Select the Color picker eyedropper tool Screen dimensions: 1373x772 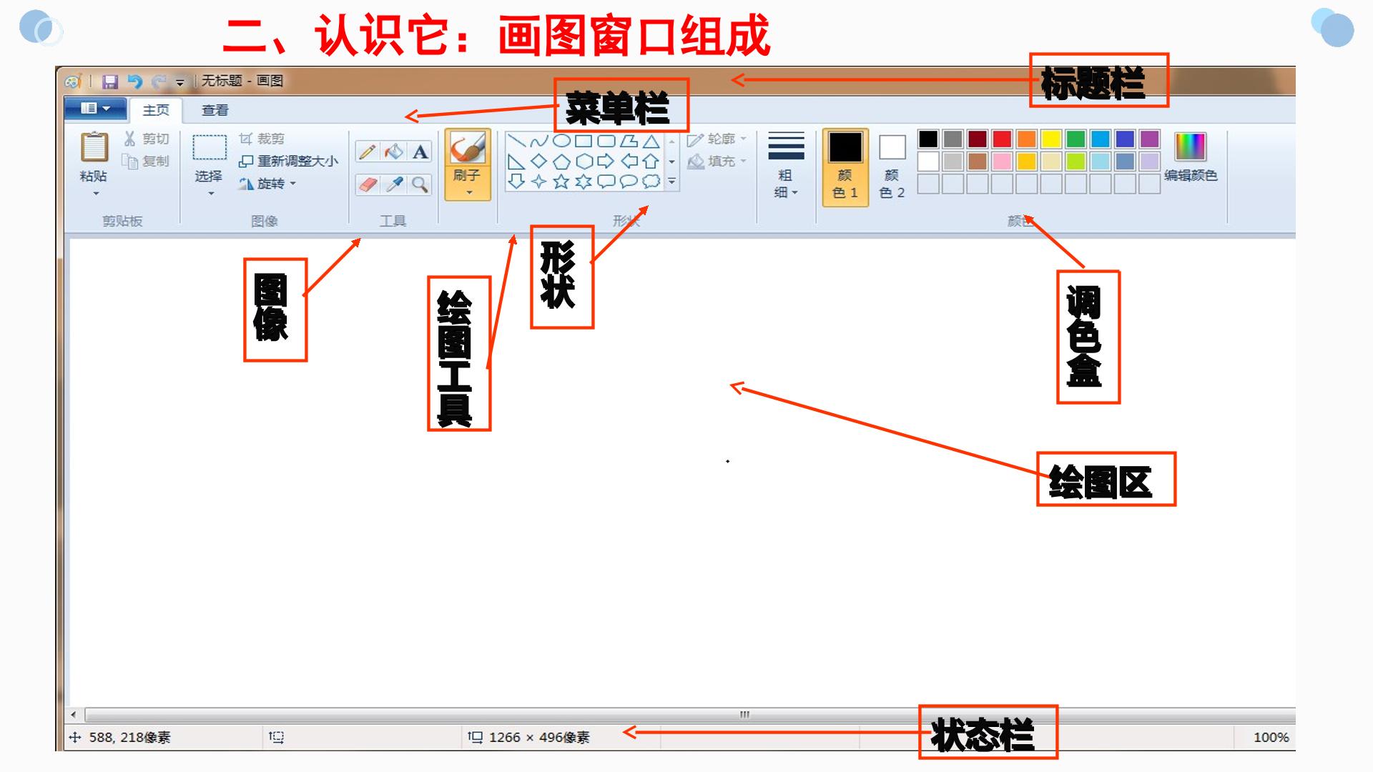click(394, 184)
